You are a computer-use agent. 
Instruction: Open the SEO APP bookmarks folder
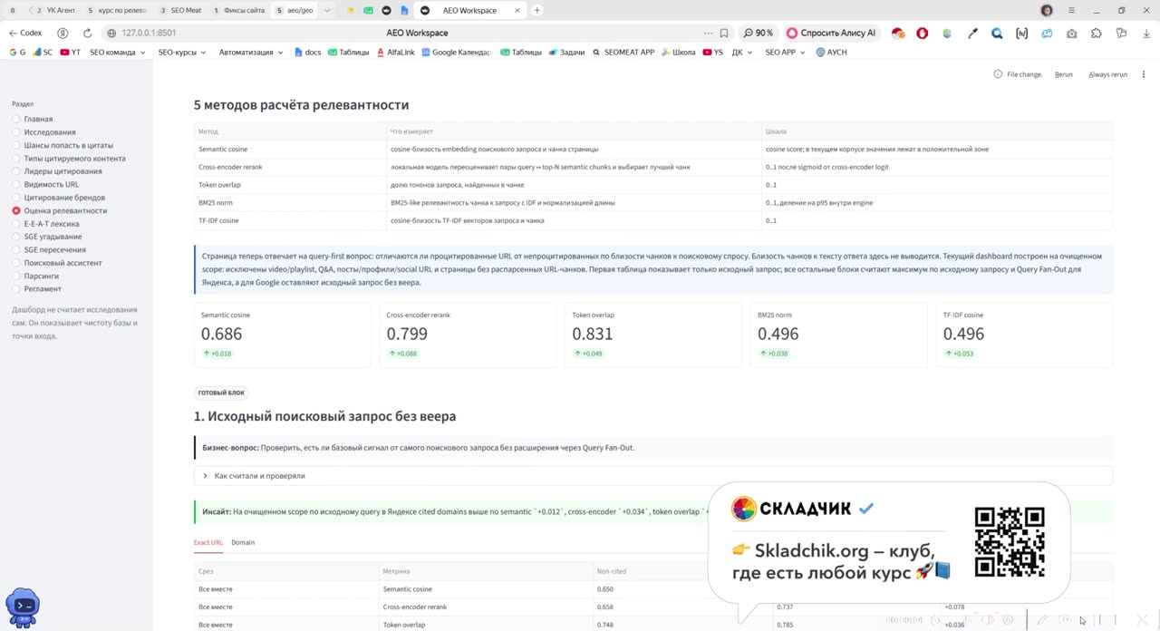coord(785,53)
